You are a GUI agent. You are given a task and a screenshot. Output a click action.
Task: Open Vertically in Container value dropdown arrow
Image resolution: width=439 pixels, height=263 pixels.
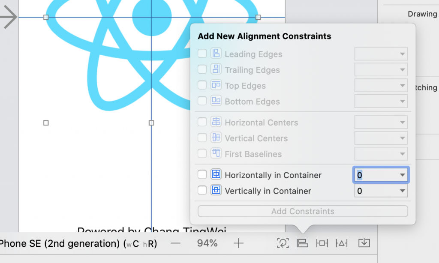coord(402,191)
